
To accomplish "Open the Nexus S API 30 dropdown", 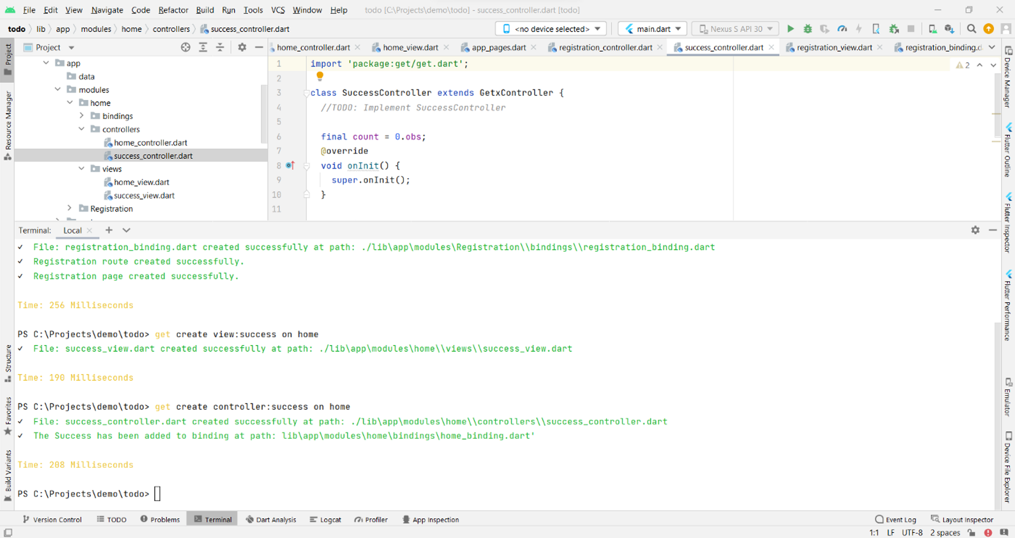I will (735, 29).
